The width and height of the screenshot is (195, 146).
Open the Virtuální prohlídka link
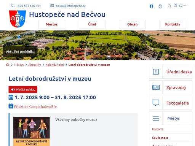click(x=20, y=52)
